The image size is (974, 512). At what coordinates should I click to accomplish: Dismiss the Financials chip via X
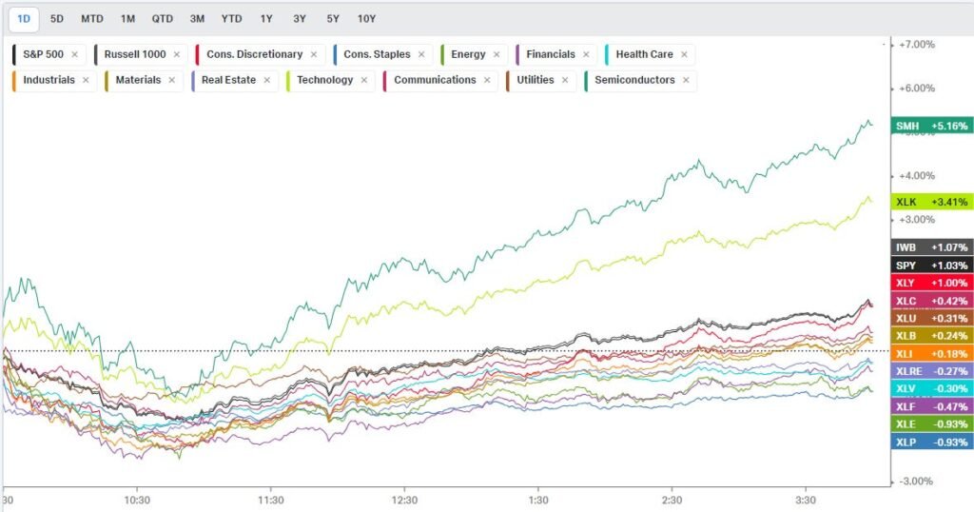click(586, 54)
